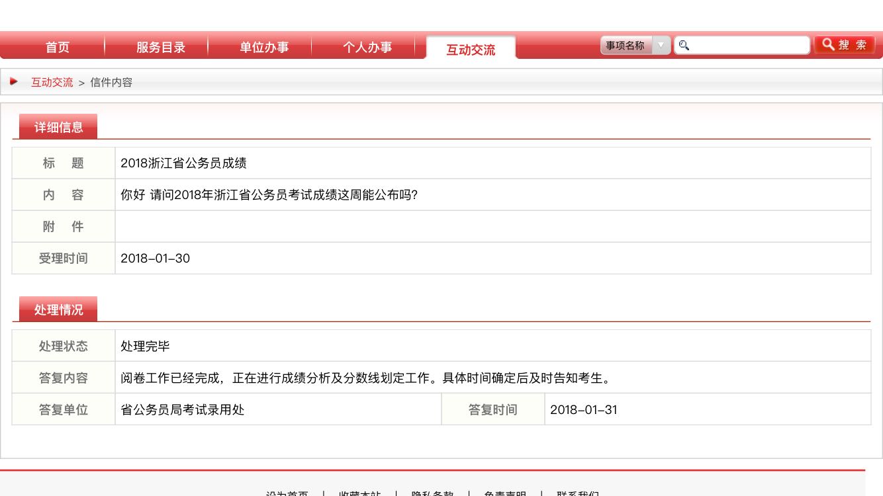Click the 标题 row label

(64, 163)
